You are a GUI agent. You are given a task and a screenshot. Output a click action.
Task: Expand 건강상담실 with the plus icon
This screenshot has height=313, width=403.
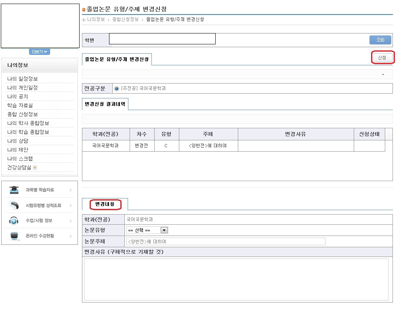coord(35,168)
